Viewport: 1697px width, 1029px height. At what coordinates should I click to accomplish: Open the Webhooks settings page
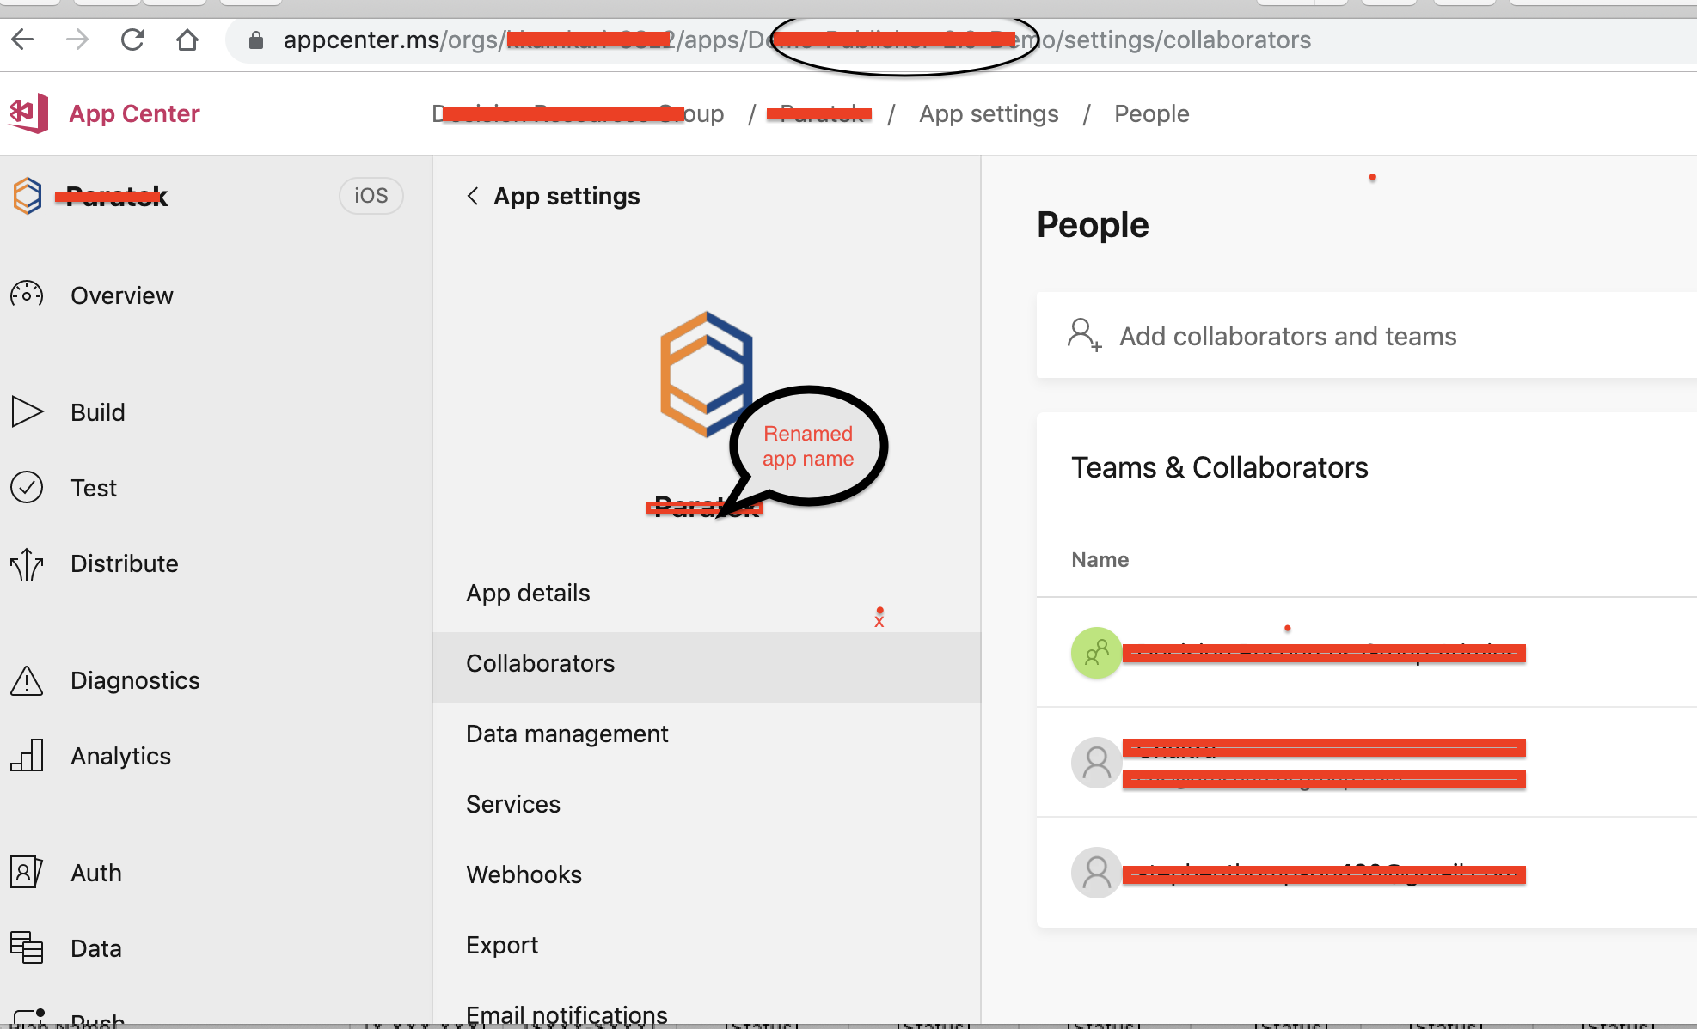(523, 874)
